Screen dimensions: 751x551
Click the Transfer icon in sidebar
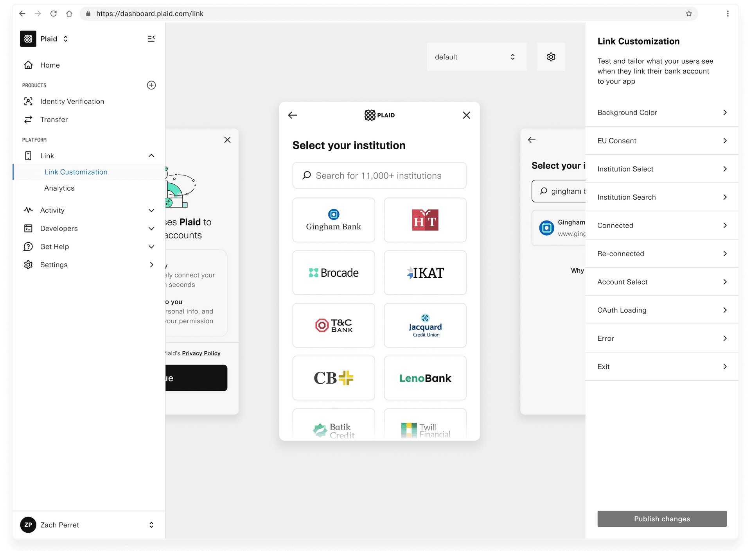27,120
